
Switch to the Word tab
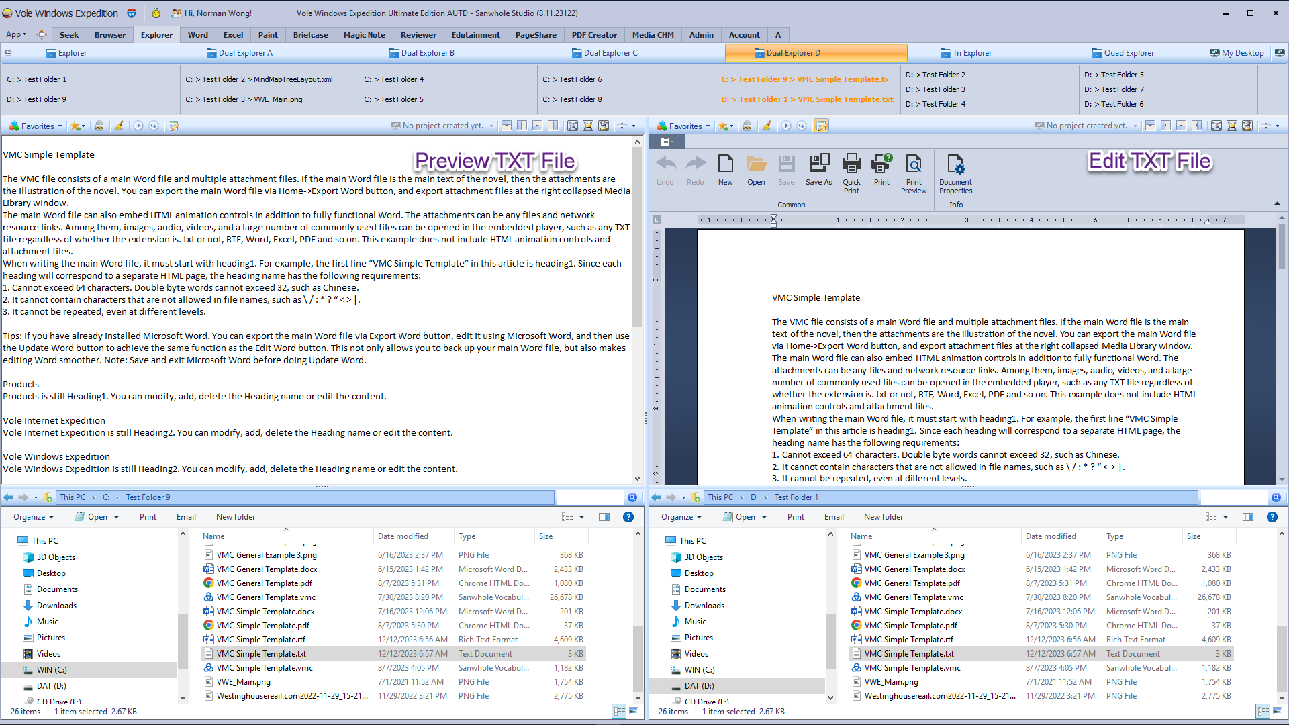point(197,35)
